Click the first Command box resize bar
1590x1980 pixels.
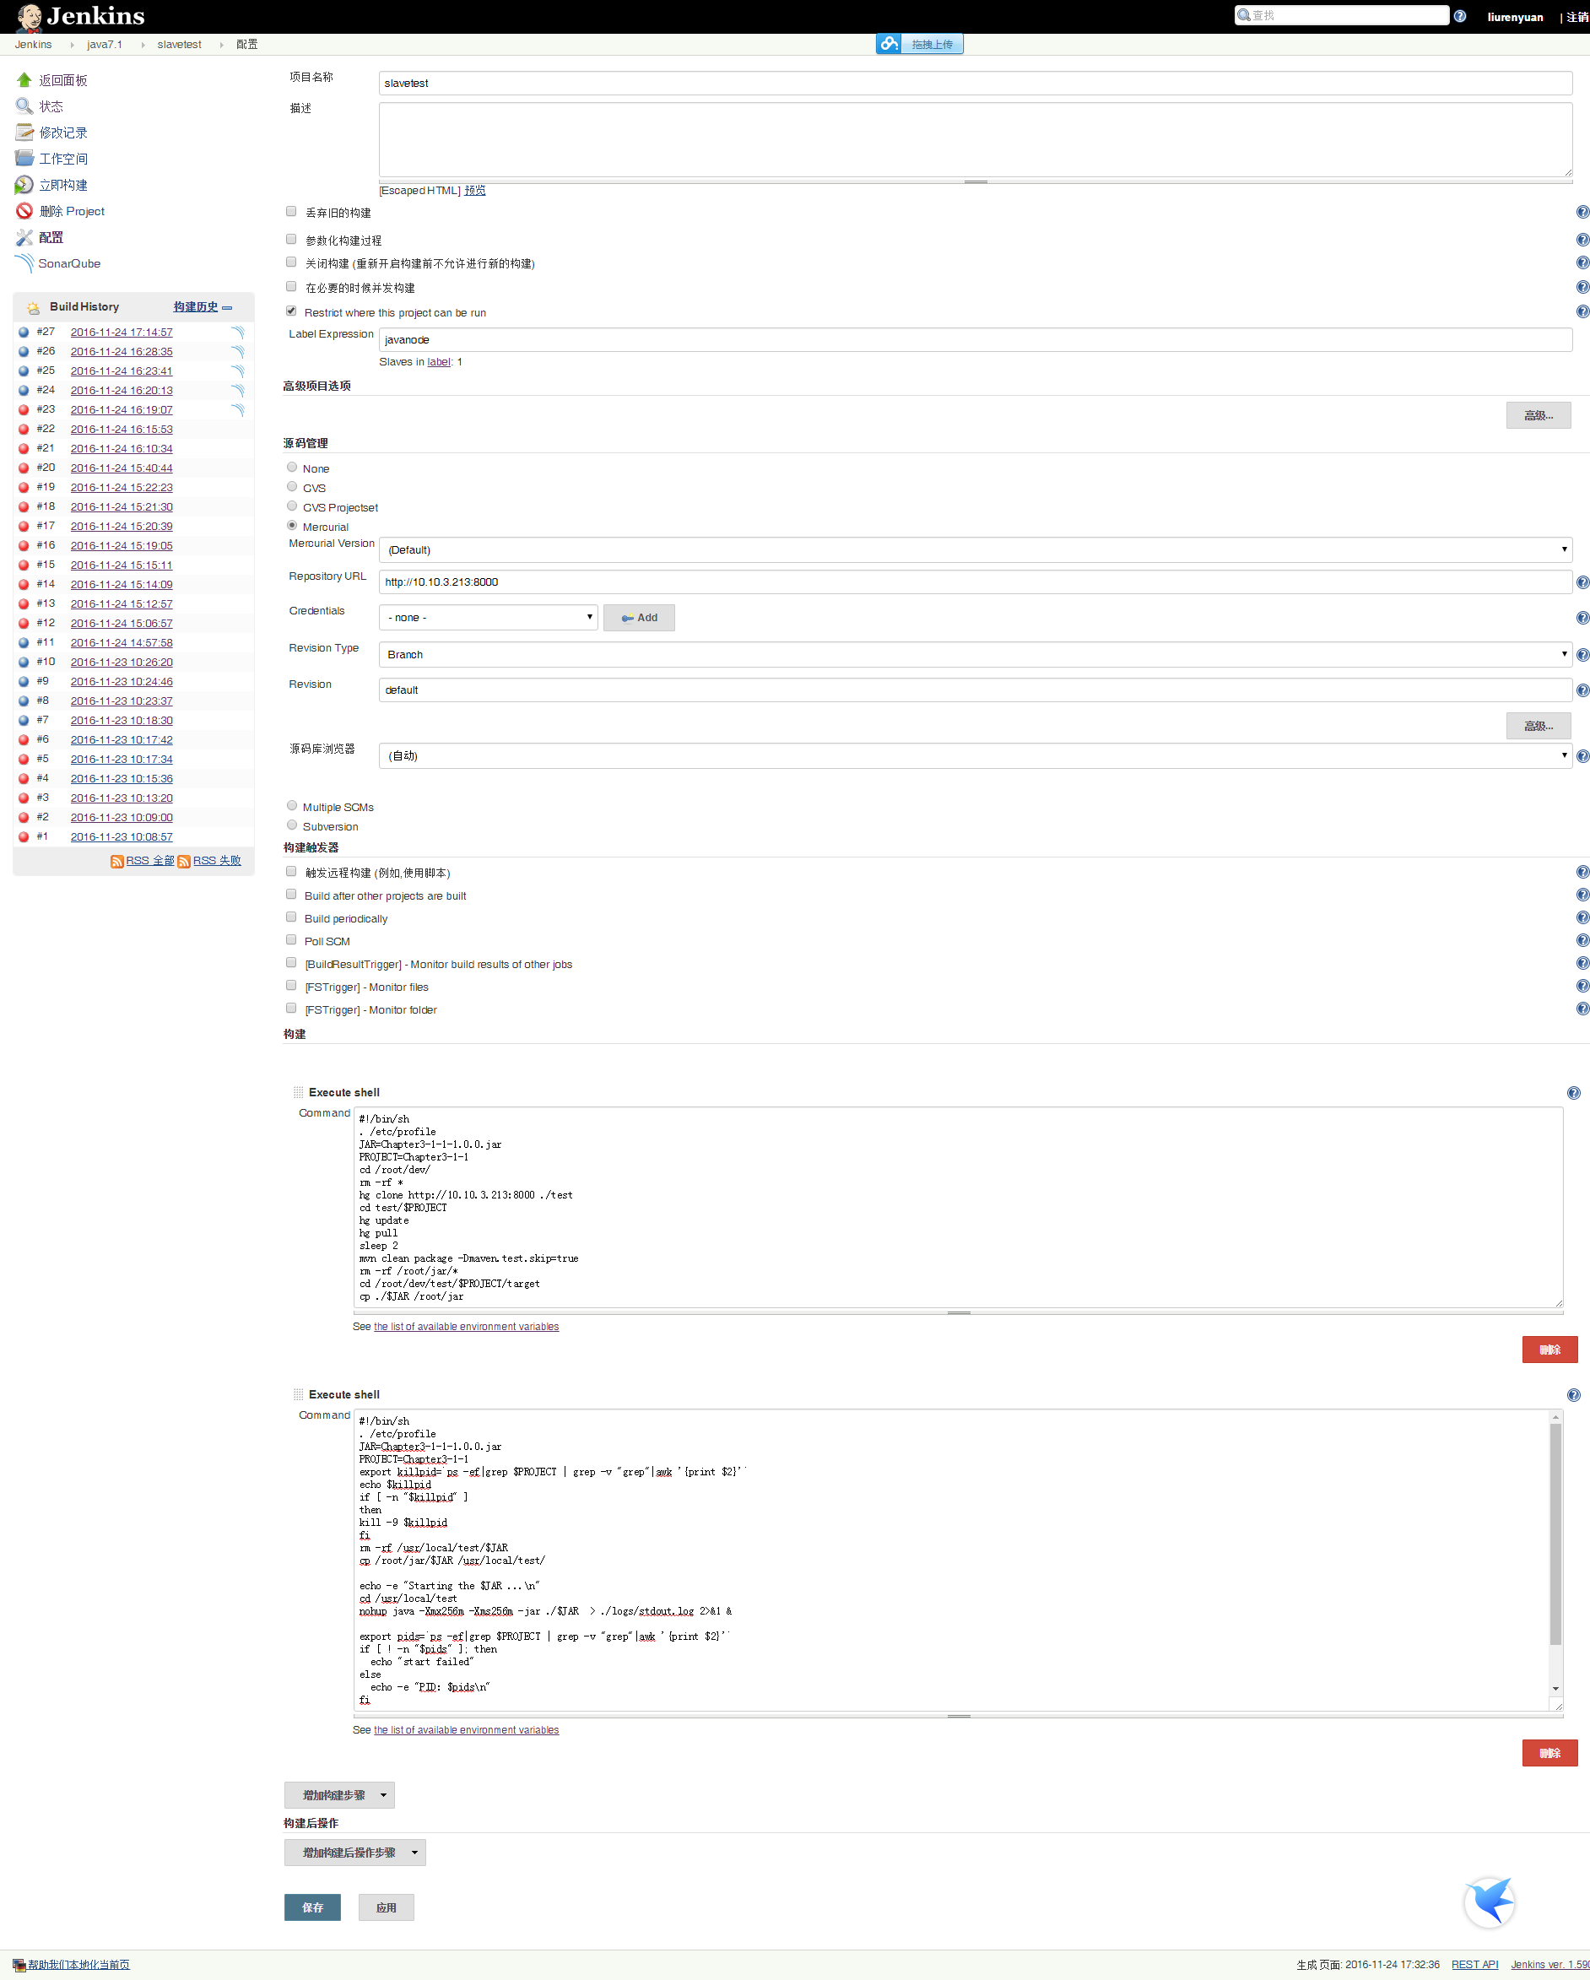point(958,1312)
